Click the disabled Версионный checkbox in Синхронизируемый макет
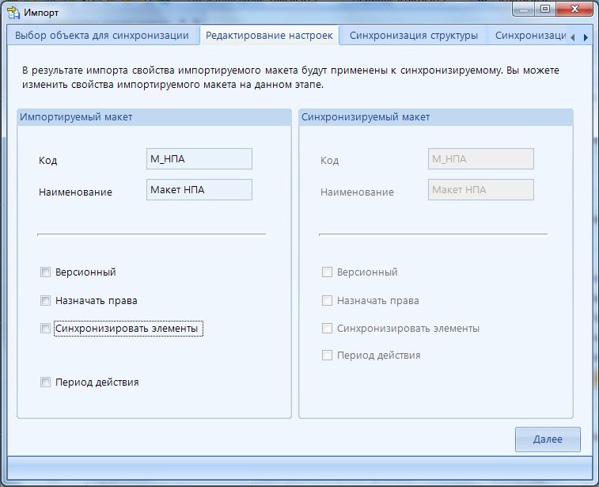Screen dimensions: 599x487 point(327,272)
